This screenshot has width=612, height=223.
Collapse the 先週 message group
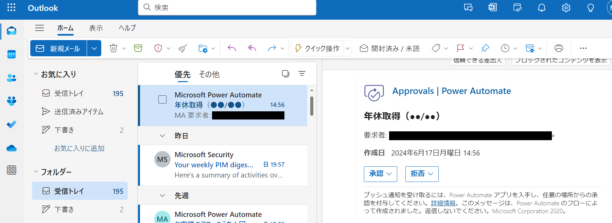[162, 196]
